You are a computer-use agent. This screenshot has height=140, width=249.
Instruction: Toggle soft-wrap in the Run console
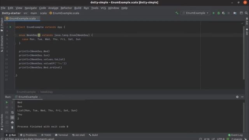pos(12,112)
